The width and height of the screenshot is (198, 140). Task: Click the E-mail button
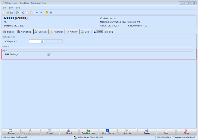click(50, 132)
